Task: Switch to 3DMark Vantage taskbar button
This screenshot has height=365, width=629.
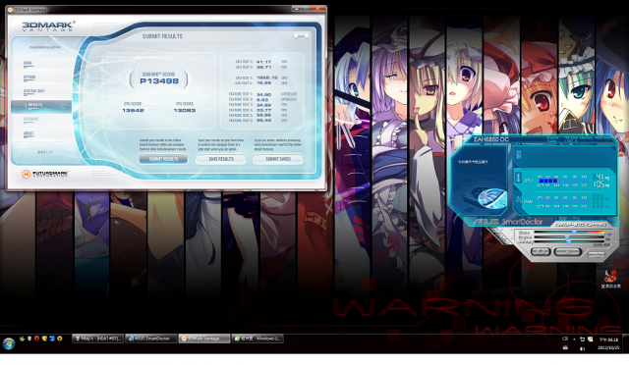Action: coord(203,339)
